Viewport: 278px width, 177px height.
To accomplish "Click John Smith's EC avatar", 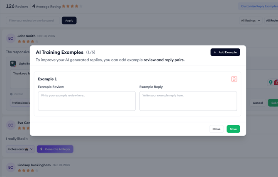I will pos(11,38).
